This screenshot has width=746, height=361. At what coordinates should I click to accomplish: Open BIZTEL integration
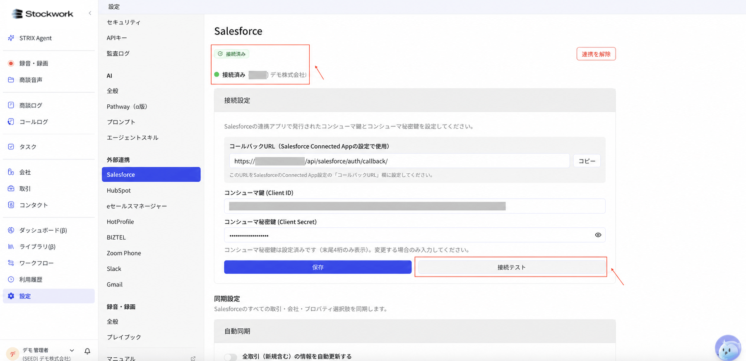[x=116, y=238]
